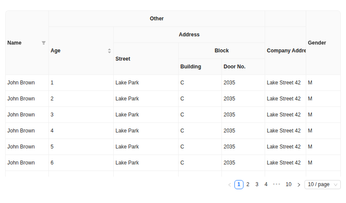Click the pagination ellipsis jump dots

point(277,184)
